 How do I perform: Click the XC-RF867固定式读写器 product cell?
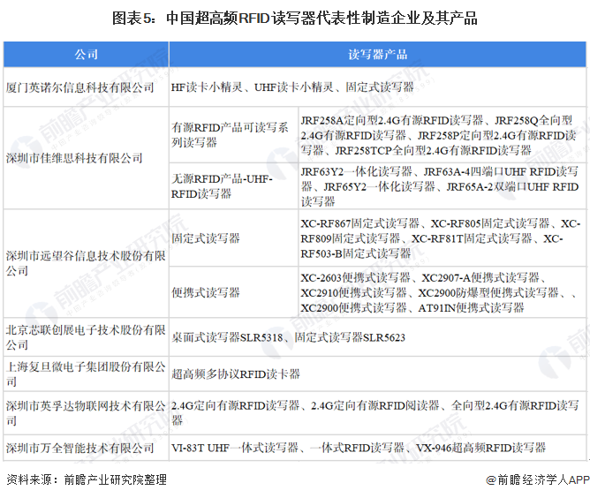440,238
